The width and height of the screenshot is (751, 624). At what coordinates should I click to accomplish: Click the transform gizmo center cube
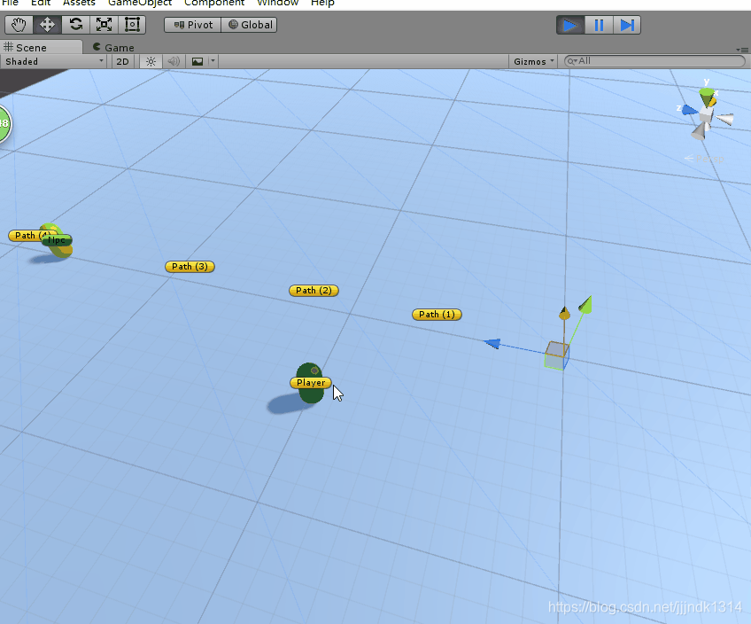556,355
